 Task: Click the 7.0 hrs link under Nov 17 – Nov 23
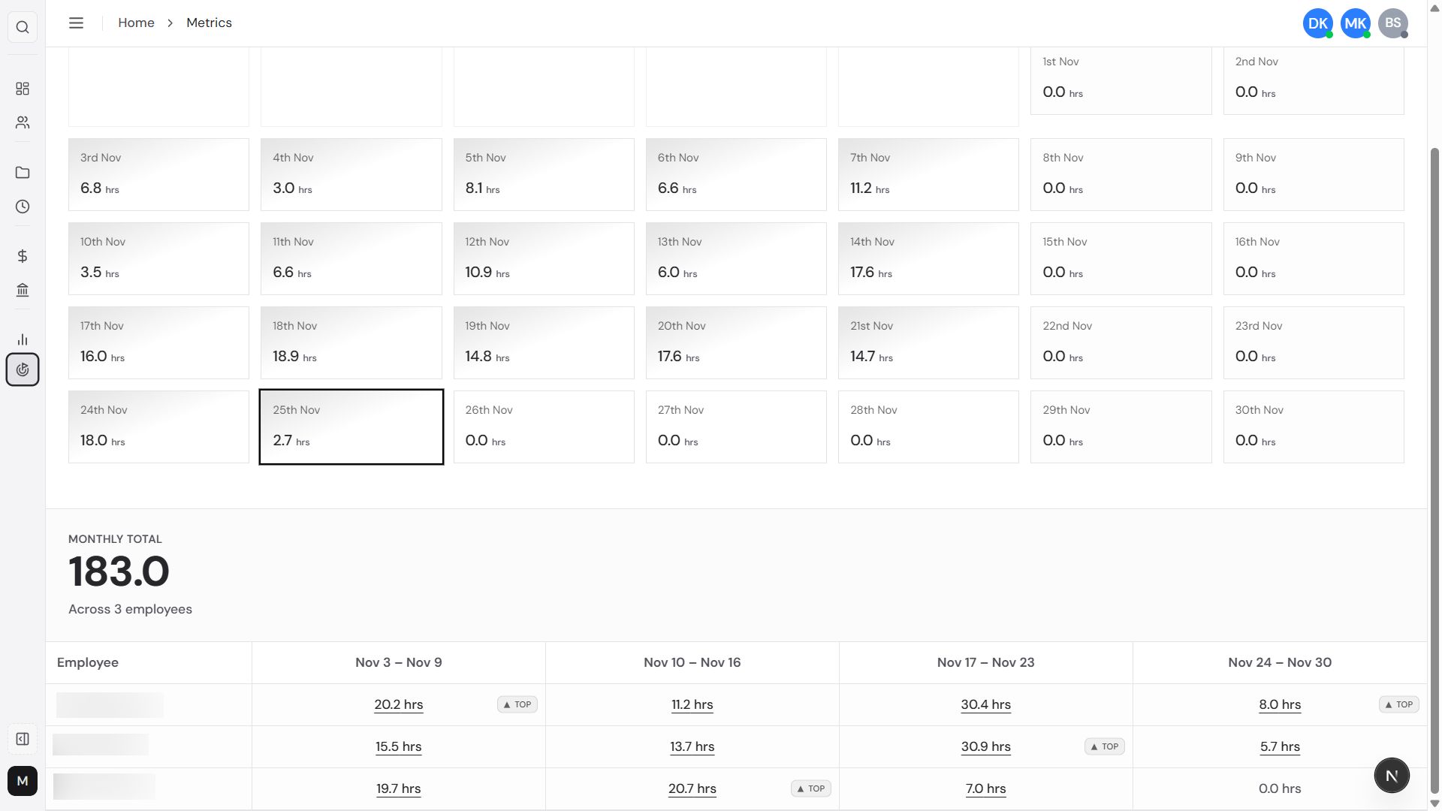point(986,788)
